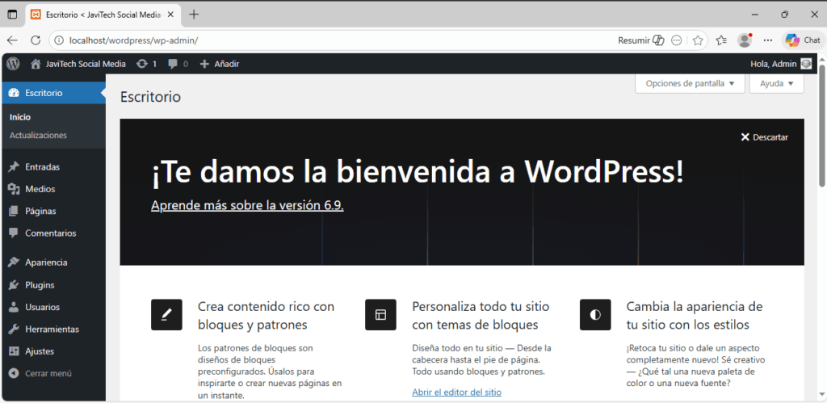
Task: Refresh the page with the reload icon
Action: [36, 40]
